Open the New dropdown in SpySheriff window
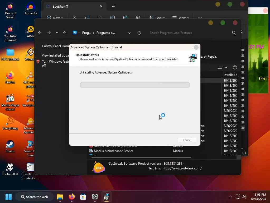The width and height of the screenshot is (270, 203). (55, 18)
